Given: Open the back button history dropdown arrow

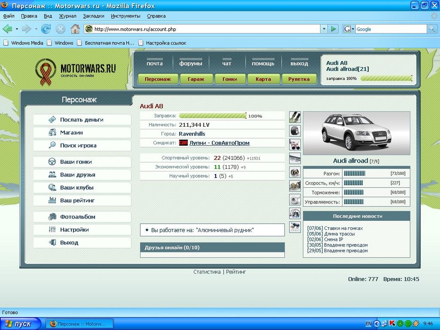Looking at the screenshot, I should tap(17, 29).
